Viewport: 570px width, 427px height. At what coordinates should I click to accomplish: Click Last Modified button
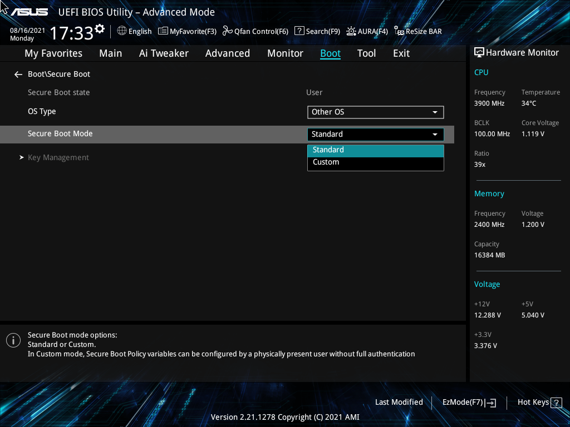pyautogui.click(x=399, y=403)
